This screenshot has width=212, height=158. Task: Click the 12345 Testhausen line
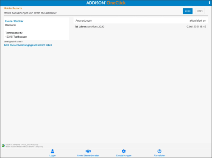16,37
